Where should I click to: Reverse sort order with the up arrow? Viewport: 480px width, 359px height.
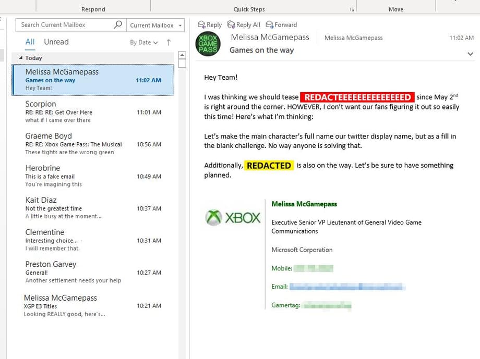coord(169,42)
